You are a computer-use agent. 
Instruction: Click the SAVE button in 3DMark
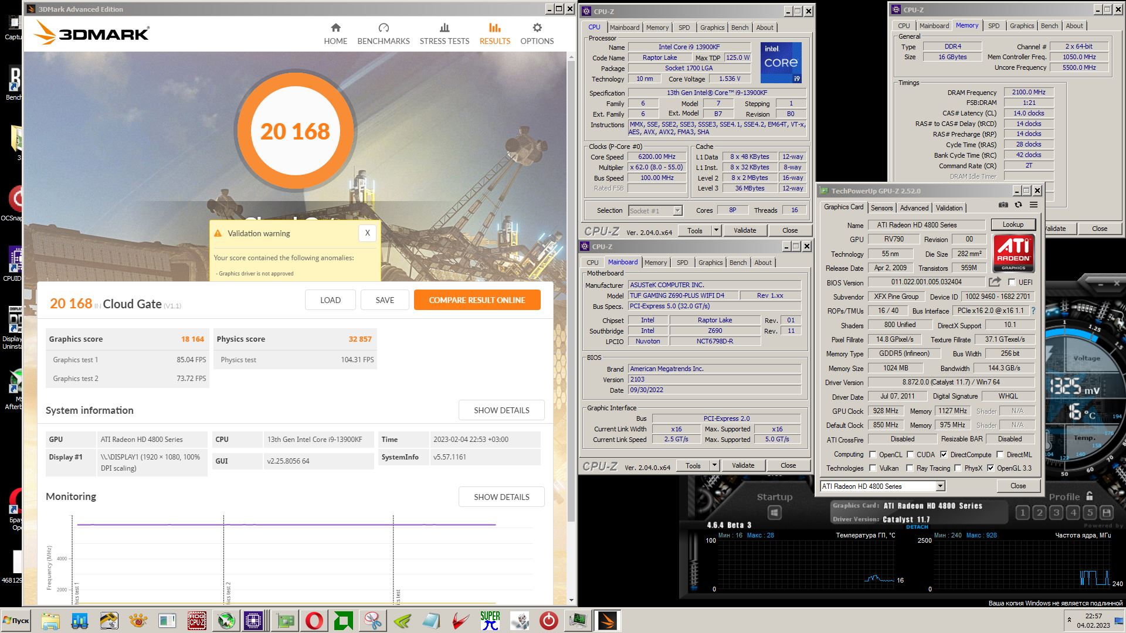385,300
